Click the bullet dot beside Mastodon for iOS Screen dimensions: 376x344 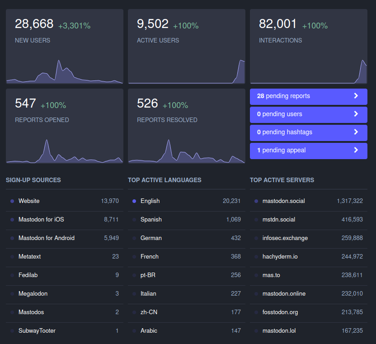12,220
